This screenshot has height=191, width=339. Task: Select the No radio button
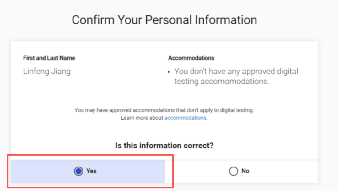click(233, 171)
